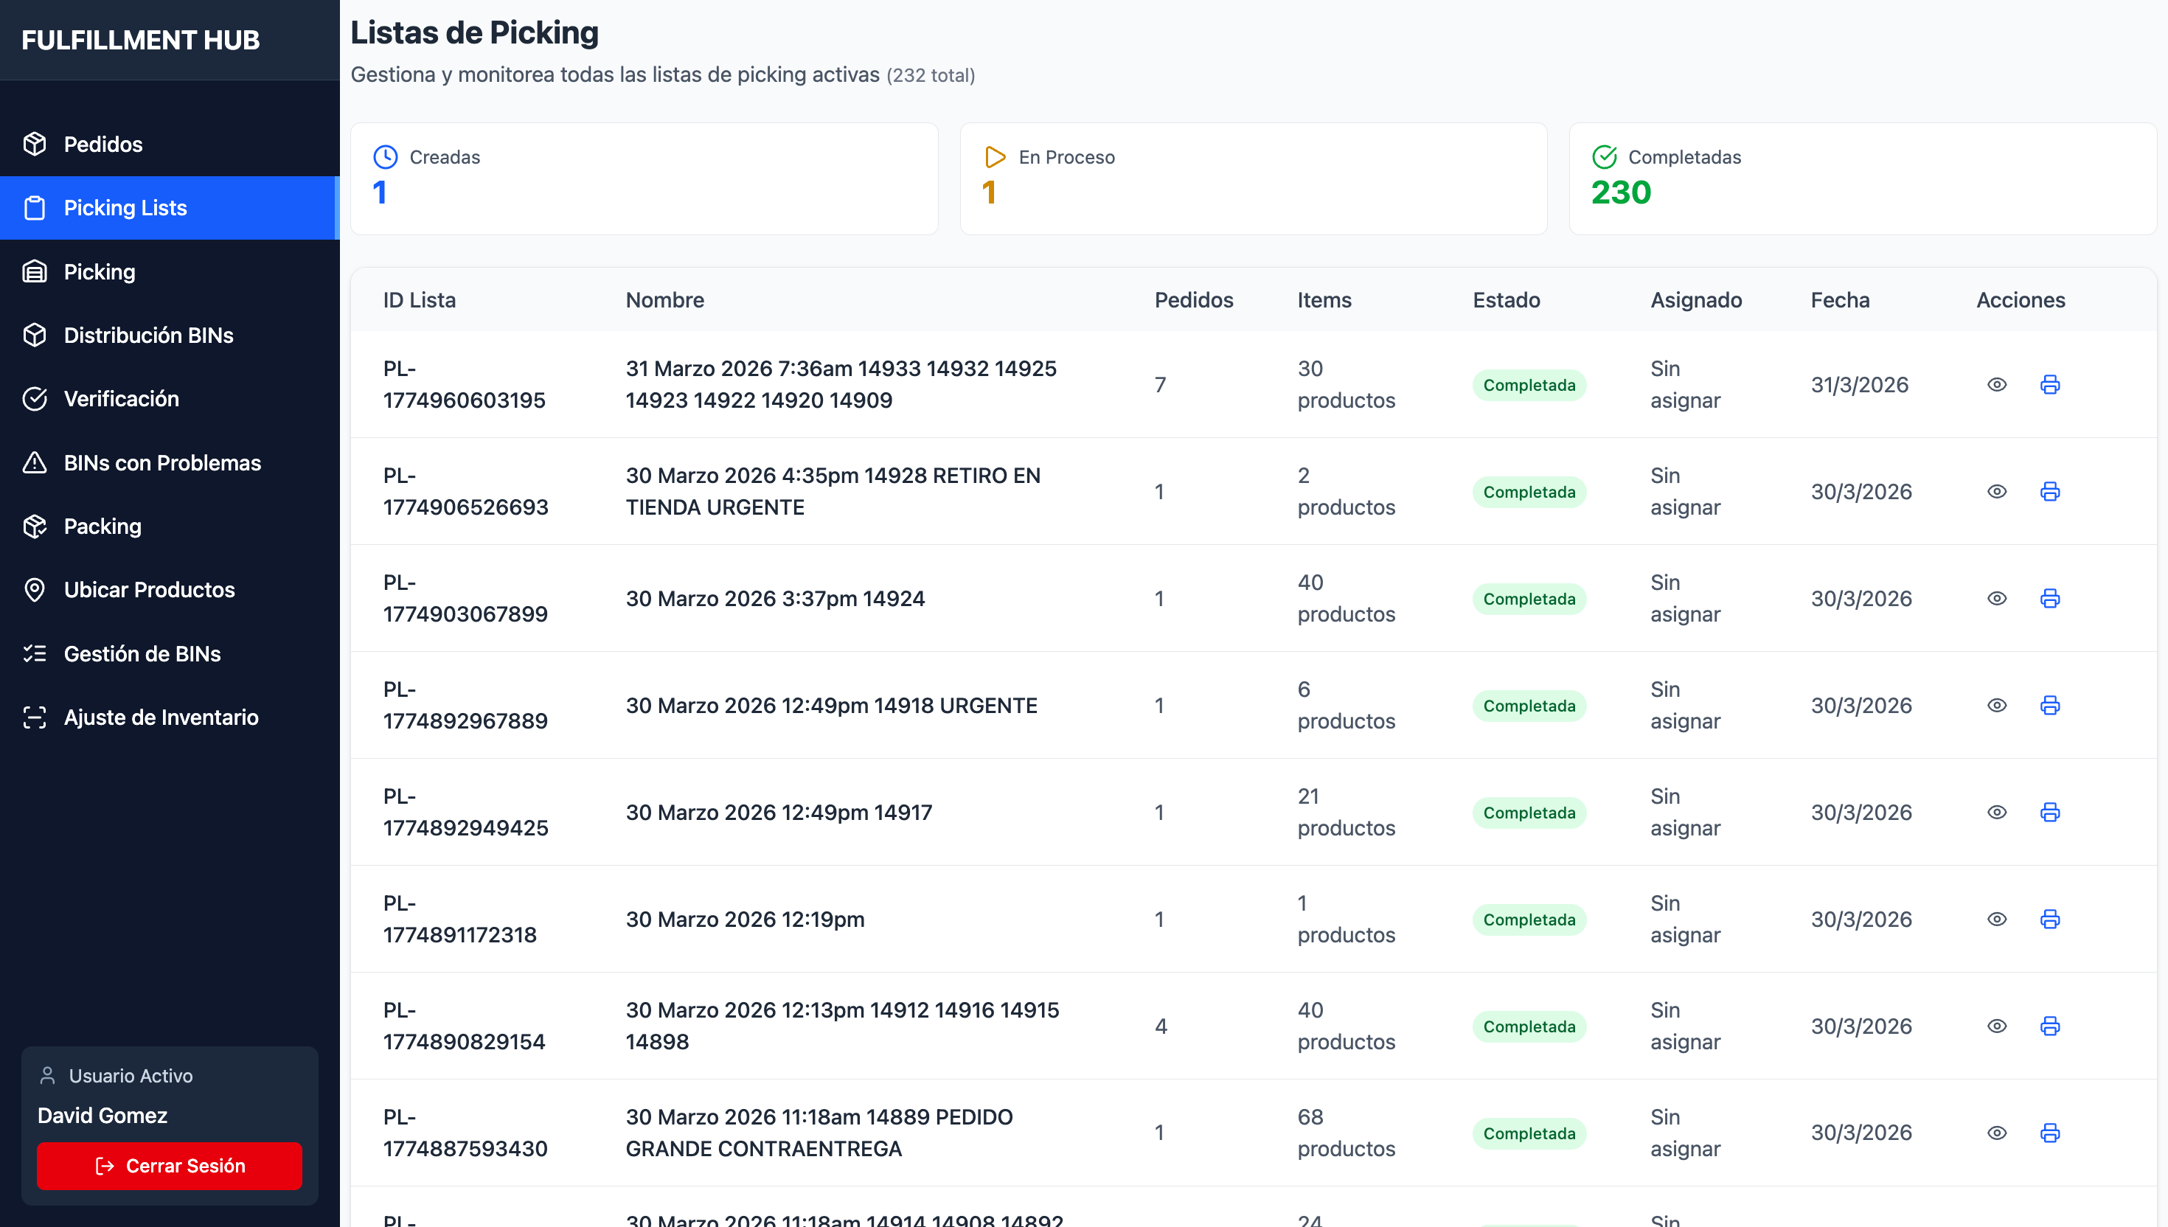Open BINs con Problemas
2168x1227 pixels.
(x=169, y=462)
